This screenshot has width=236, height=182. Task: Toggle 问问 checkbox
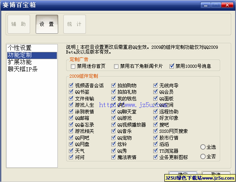[x=71, y=157]
